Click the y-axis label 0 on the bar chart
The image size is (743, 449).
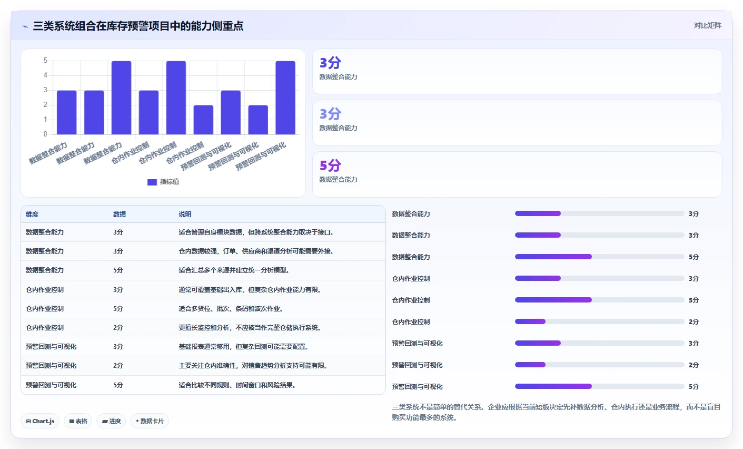click(x=45, y=134)
